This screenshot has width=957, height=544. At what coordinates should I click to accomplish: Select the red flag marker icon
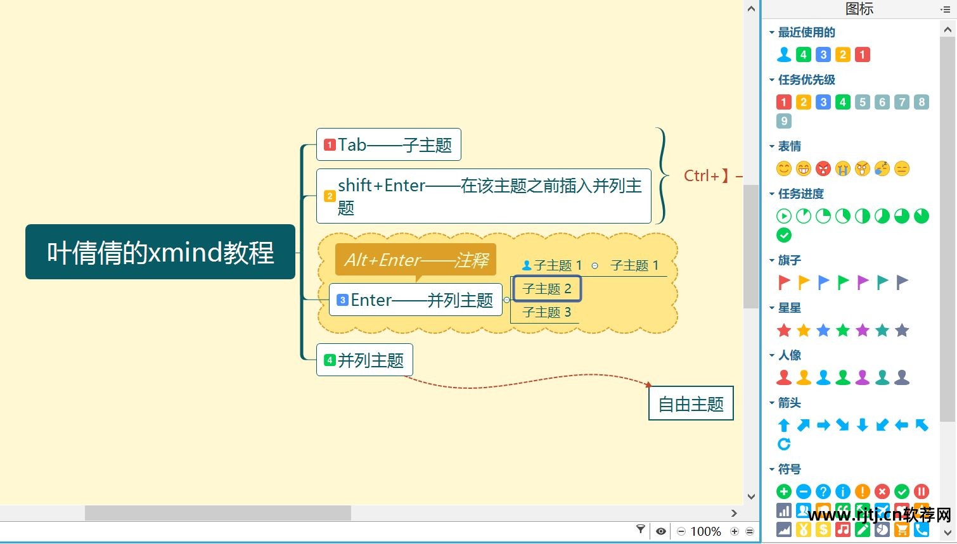(783, 282)
